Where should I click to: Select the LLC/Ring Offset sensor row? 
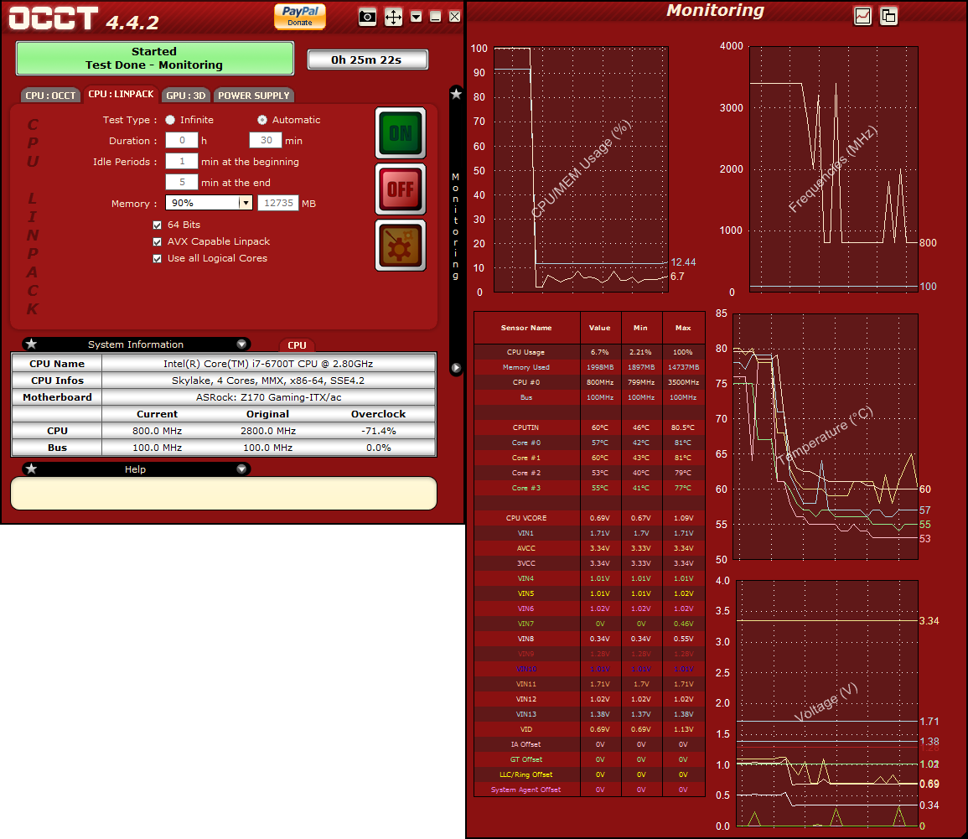pos(589,774)
